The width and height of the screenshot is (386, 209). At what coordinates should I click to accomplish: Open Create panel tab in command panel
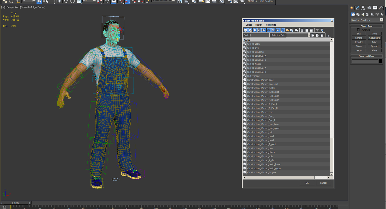(352, 8)
